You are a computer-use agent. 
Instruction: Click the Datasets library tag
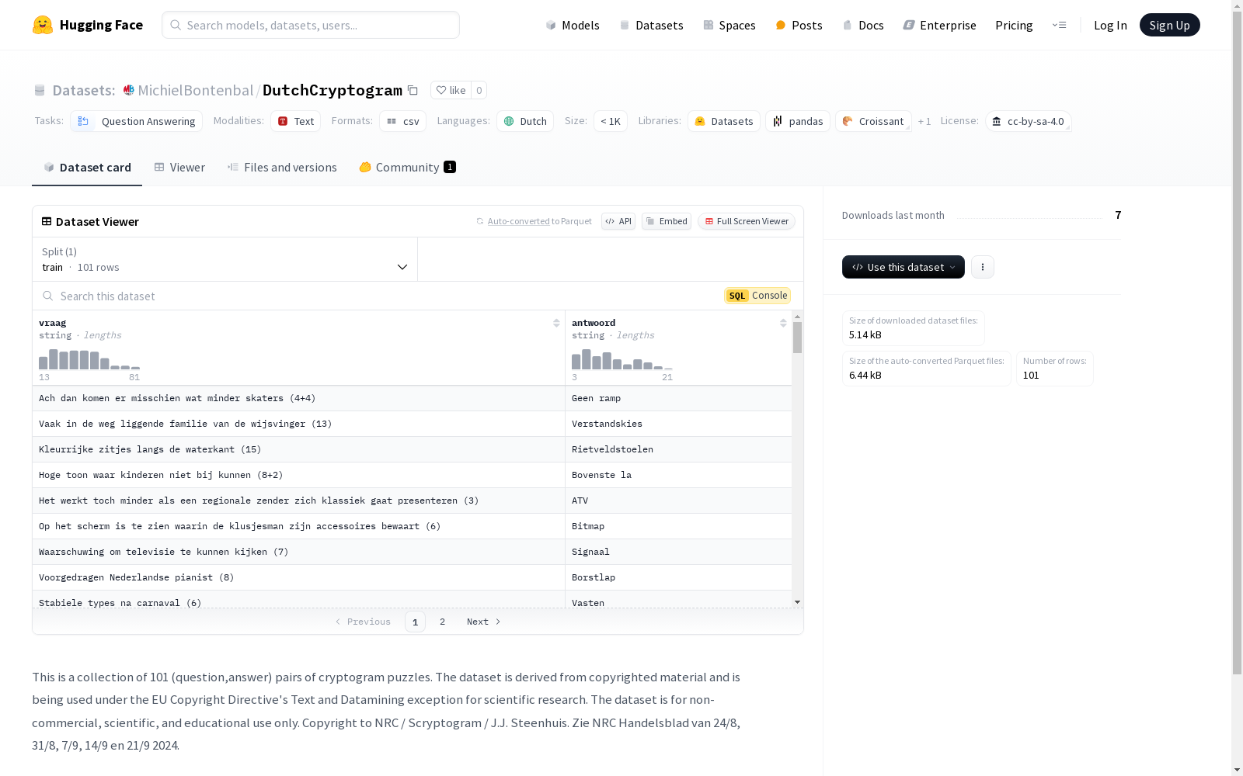coord(724,121)
